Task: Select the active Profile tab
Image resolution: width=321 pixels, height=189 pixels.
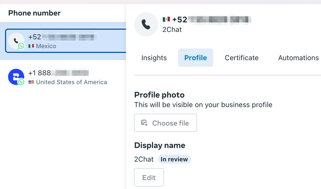Action: click(x=196, y=58)
